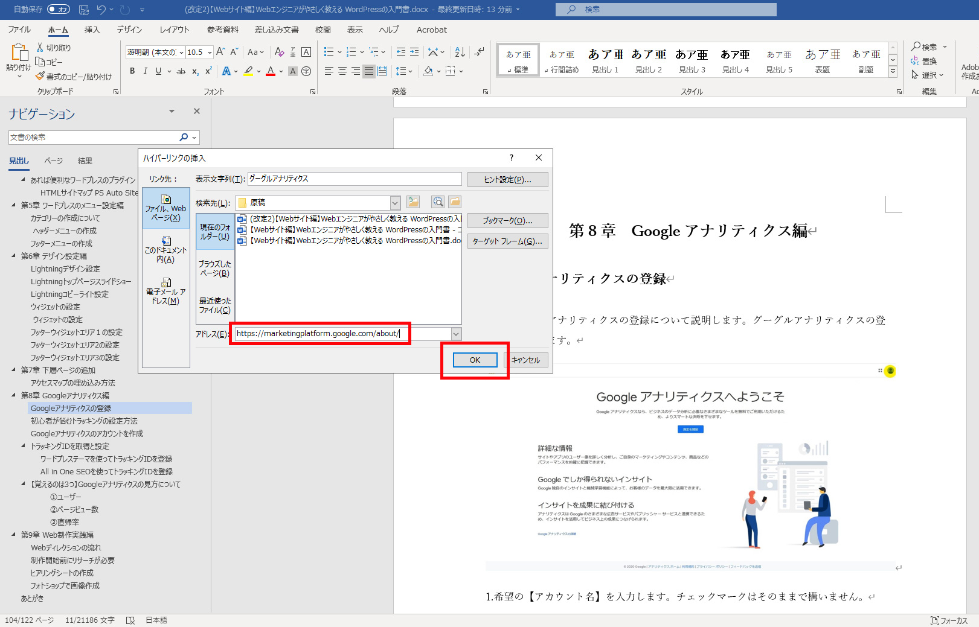Switch to 結果 tab in navigation pane
The height and width of the screenshot is (627, 979).
[x=85, y=161]
